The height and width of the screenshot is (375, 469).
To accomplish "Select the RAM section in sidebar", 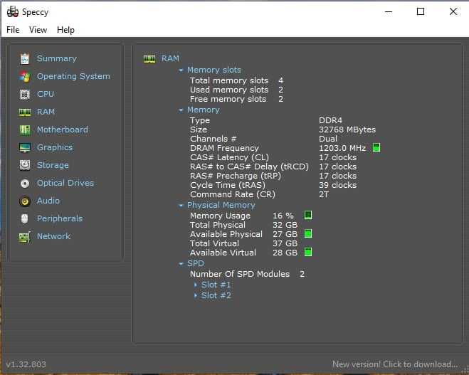I will (46, 112).
